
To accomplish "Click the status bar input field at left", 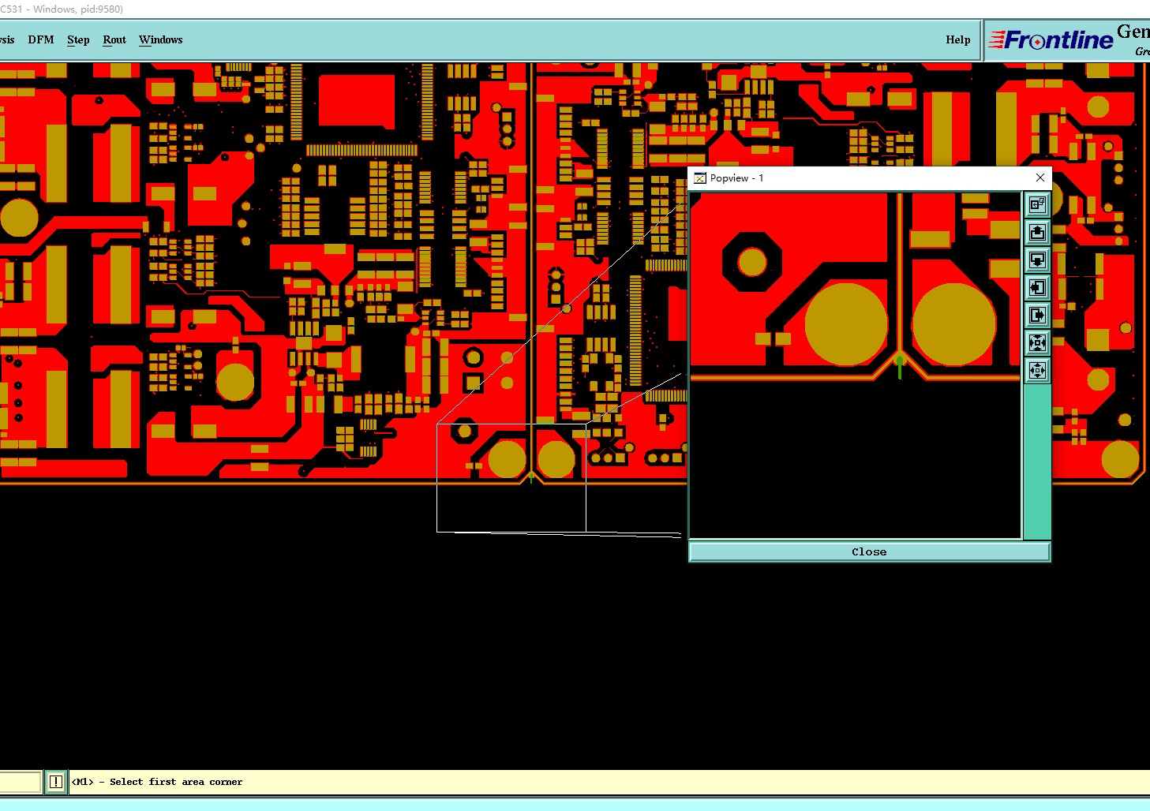I will (20, 782).
